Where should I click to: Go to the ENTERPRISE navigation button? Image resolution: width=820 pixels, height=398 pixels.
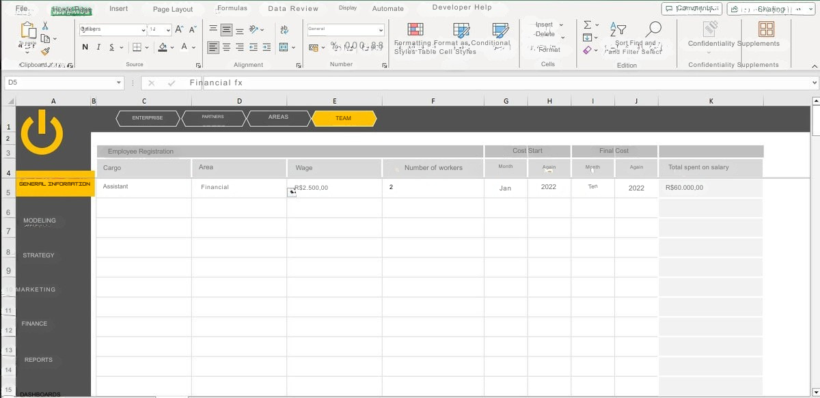(x=148, y=118)
